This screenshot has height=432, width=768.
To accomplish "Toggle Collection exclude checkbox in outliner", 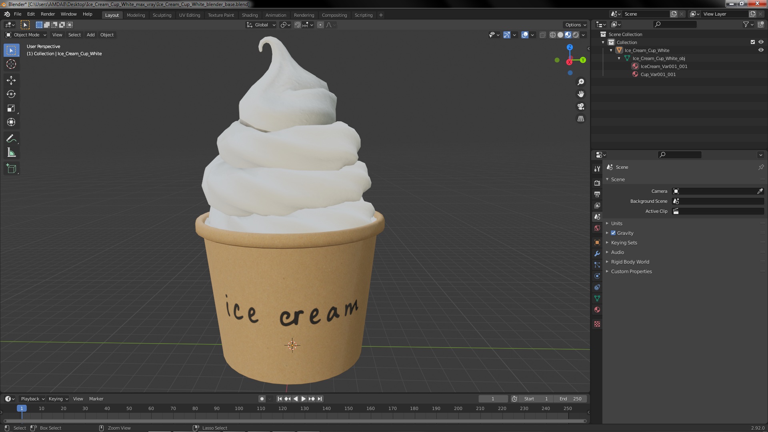I will (753, 42).
